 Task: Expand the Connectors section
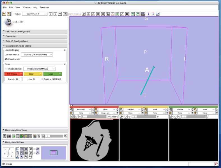point(35,36)
